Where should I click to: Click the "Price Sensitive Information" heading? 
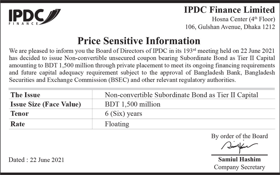point(139,41)
